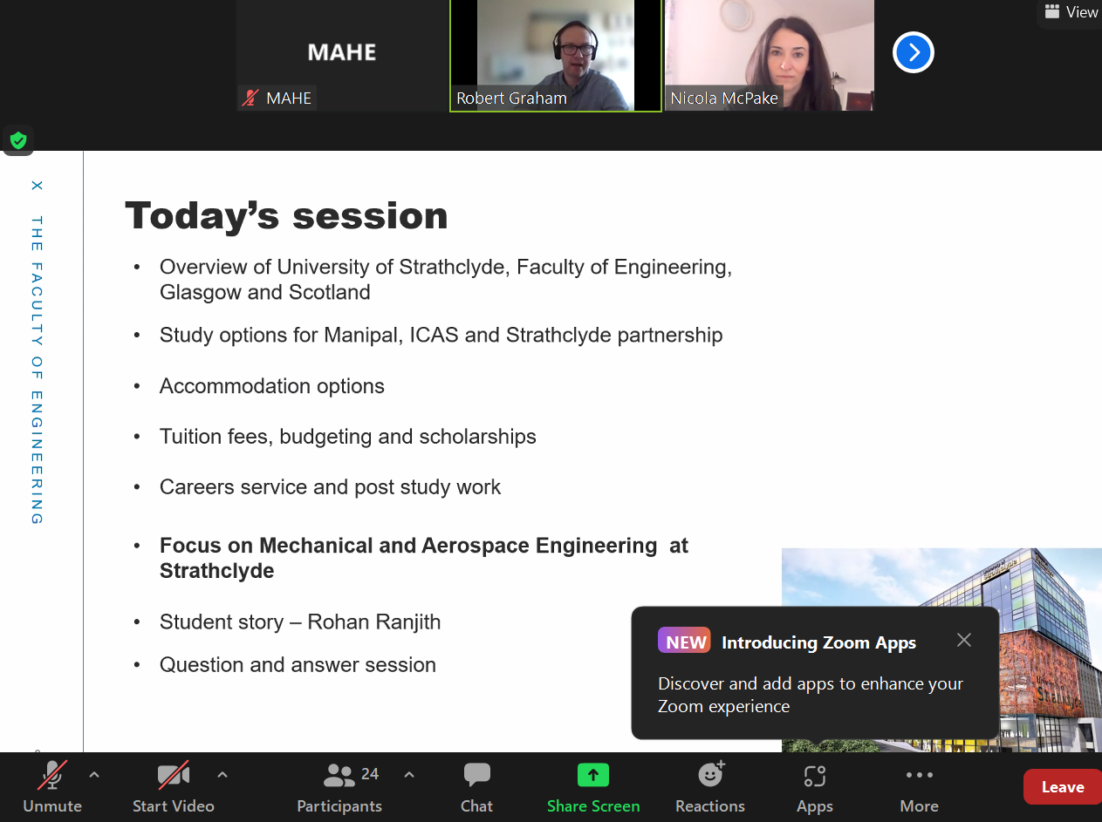Unmute the microphone

52,775
